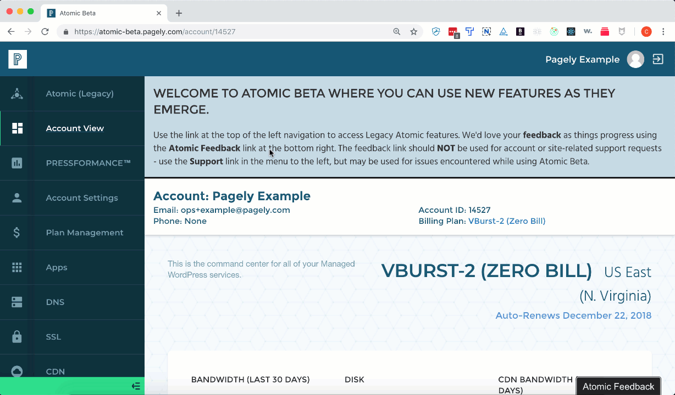Screen dimensions: 675x395
Task: Click the Pagely logo in the header
Action: pos(18,59)
